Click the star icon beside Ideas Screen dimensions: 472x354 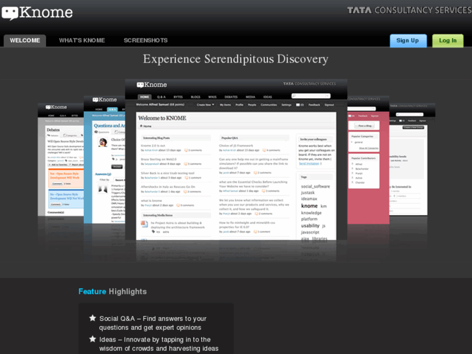tap(93, 339)
